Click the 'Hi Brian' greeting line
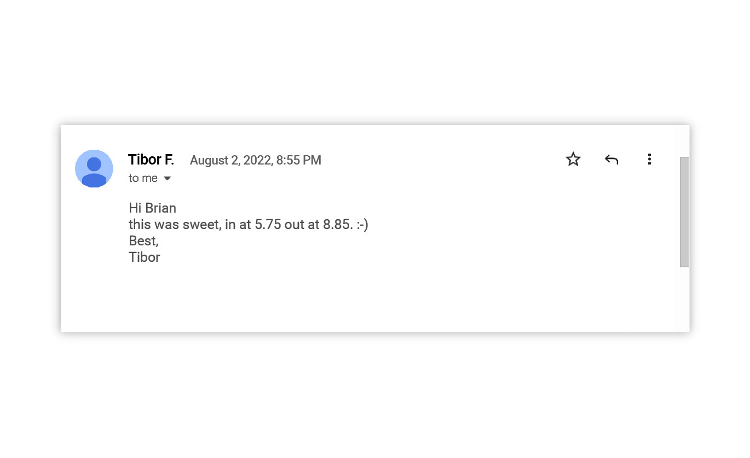This screenshot has height=458, width=750. tap(152, 208)
